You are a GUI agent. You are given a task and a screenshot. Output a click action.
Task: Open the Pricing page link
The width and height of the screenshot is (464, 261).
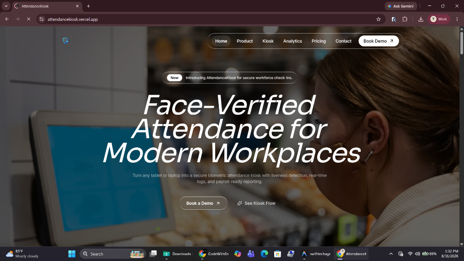pos(319,41)
